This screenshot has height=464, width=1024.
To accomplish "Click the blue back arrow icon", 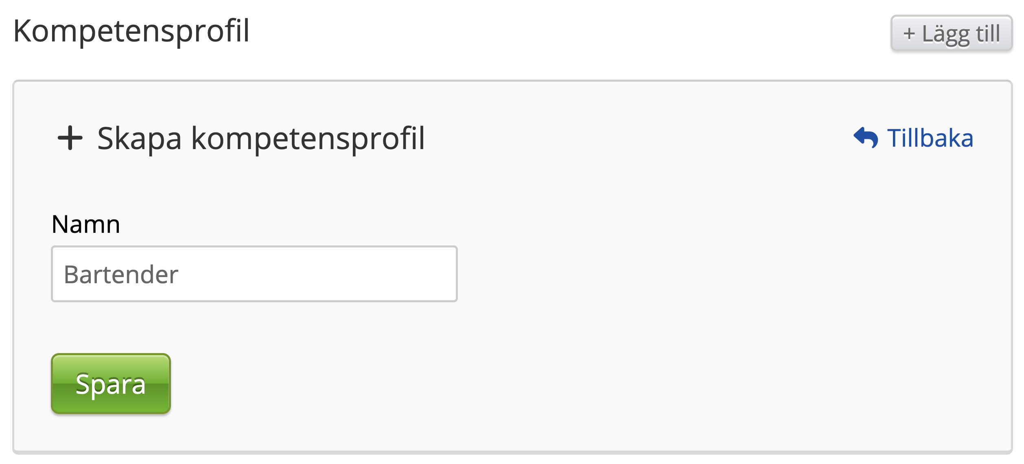I will coord(866,138).
